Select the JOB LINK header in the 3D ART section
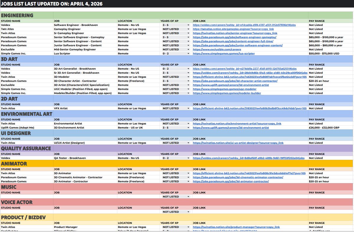354x232 pixels. coord(199,65)
